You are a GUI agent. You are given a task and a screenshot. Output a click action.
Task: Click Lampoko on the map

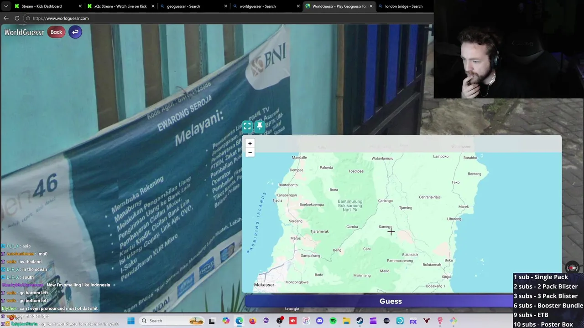[x=441, y=157]
